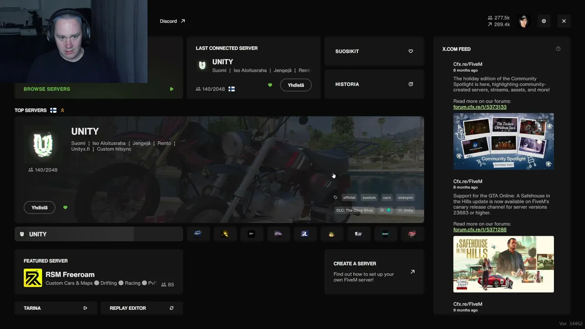Select the purple logo server icon

pos(278,234)
